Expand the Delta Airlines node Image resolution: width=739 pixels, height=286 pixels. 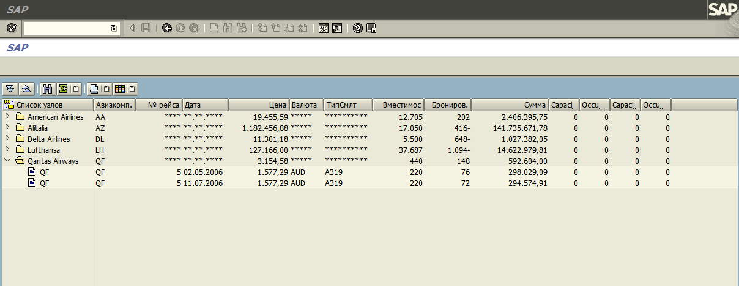(x=7, y=139)
